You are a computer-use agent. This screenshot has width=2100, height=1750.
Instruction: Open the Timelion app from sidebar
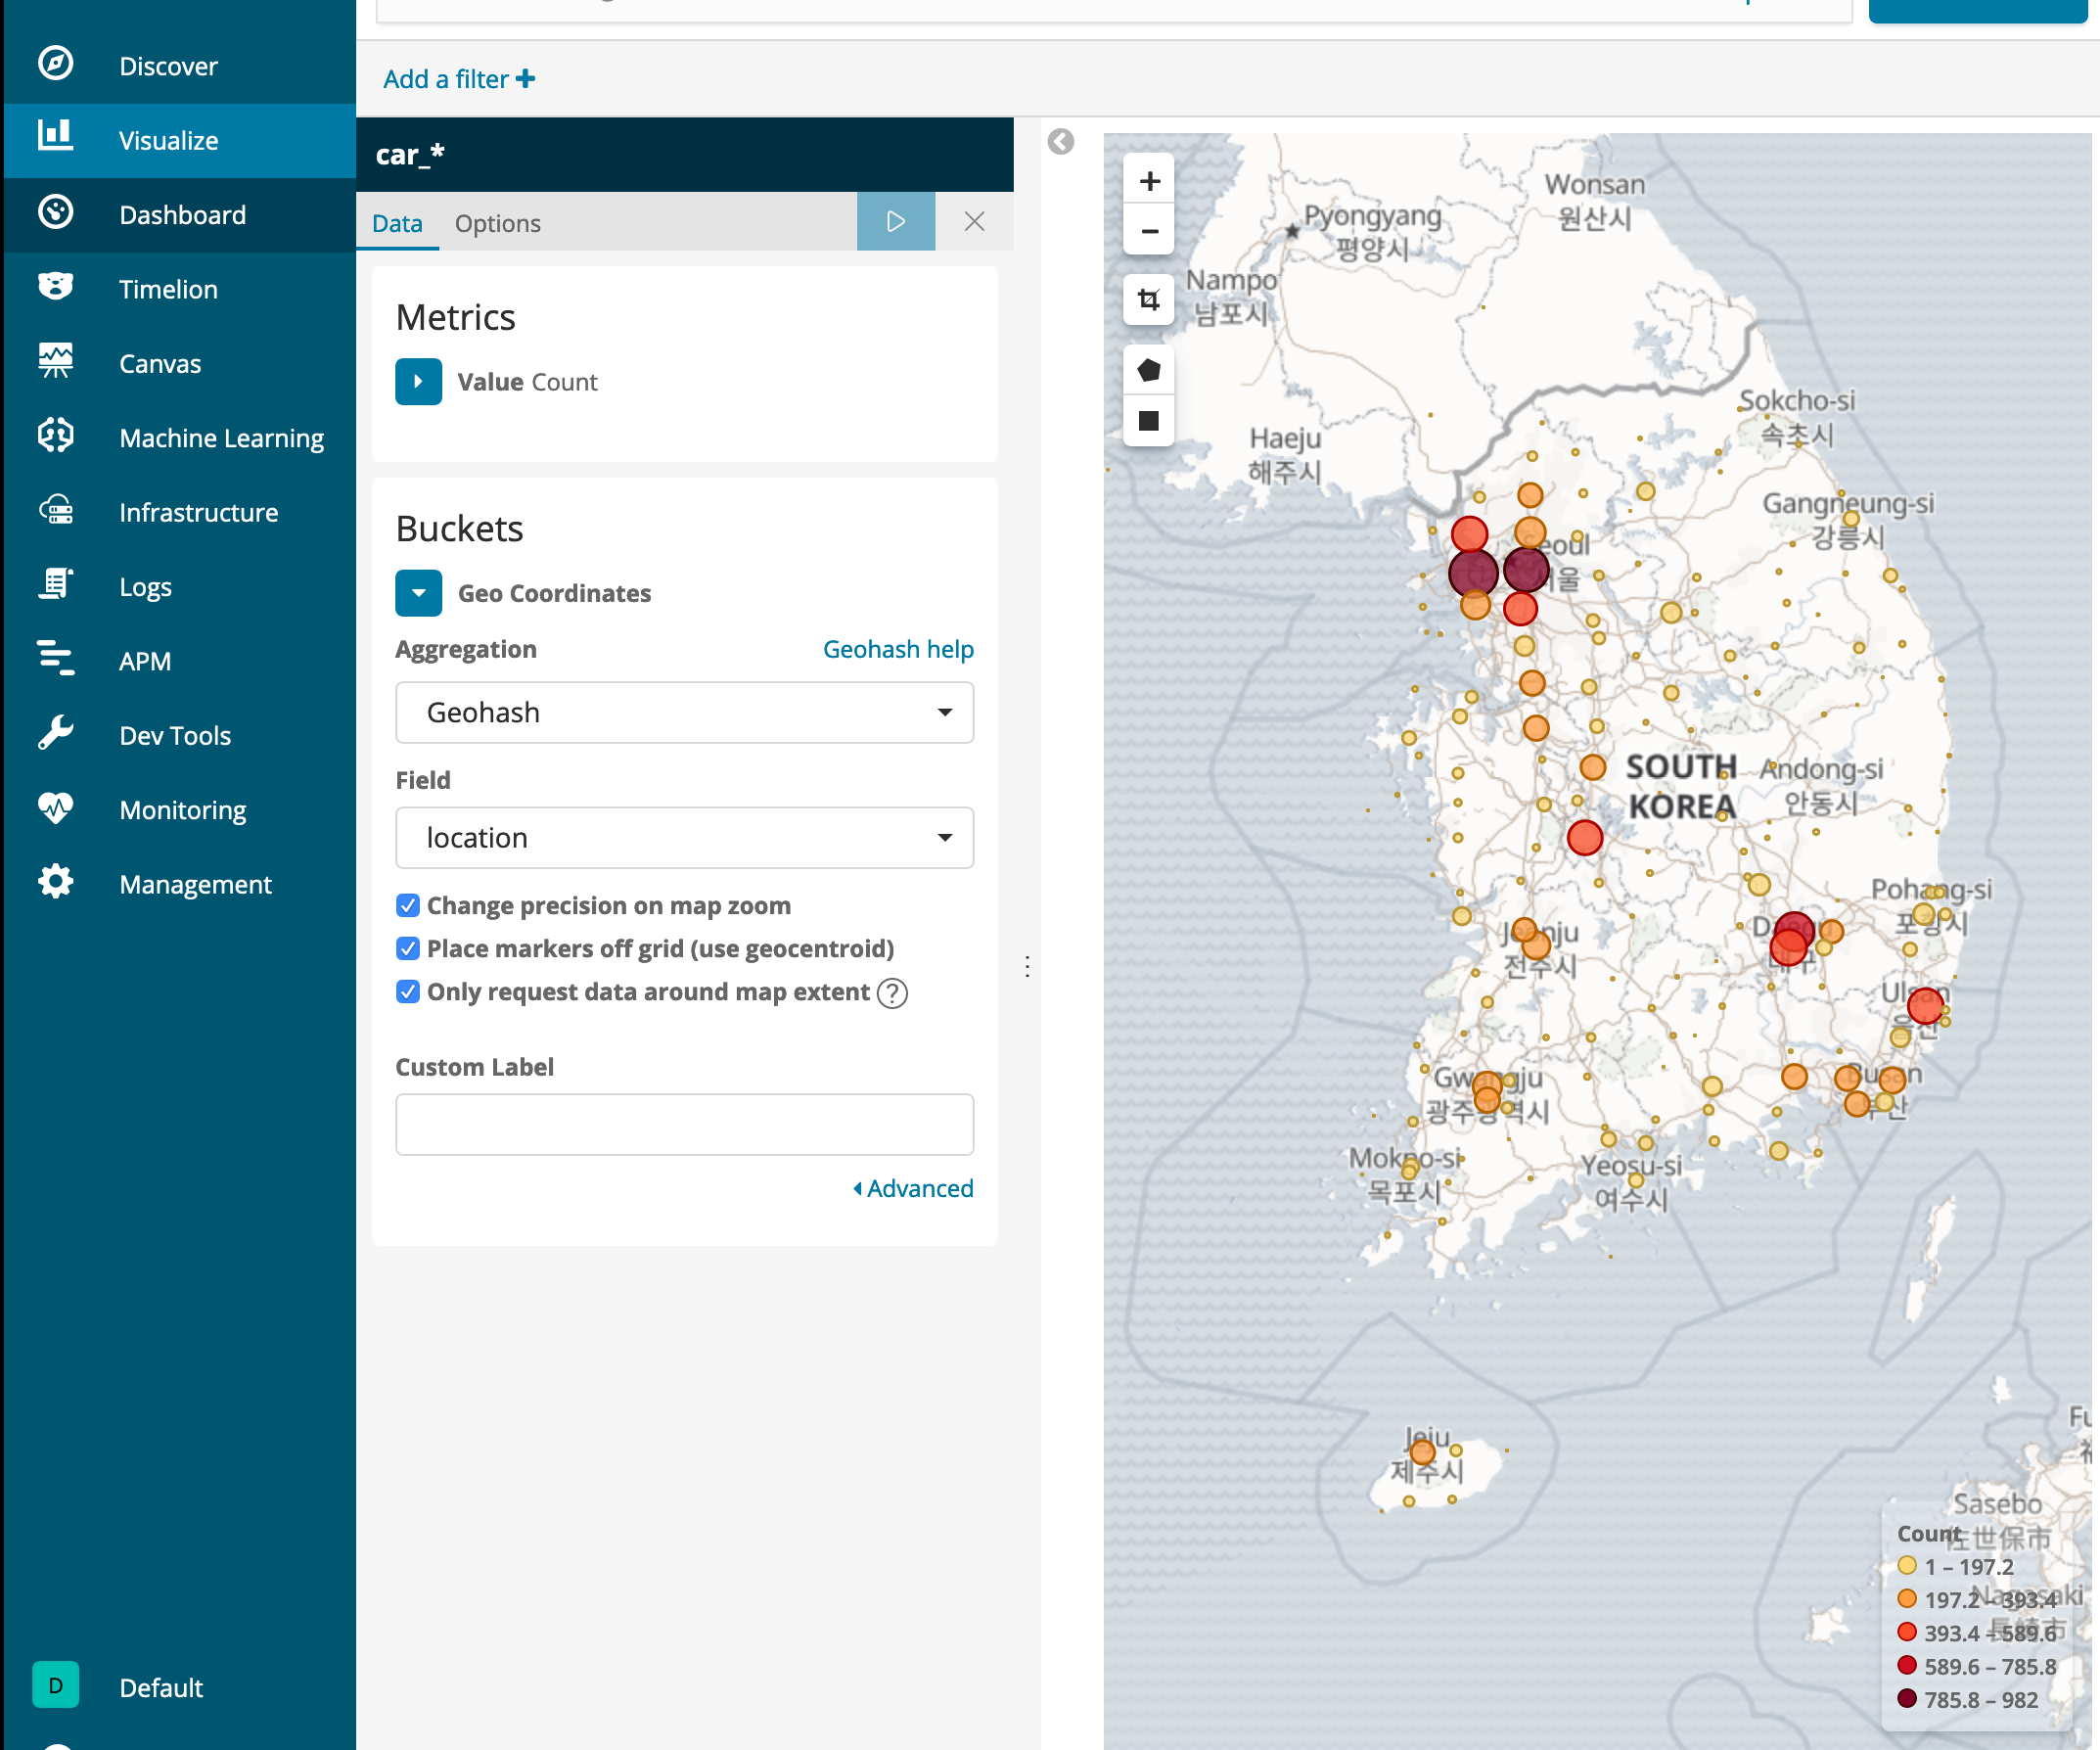tap(168, 289)
